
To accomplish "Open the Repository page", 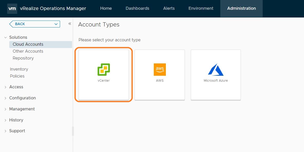I will click(23, 58).
